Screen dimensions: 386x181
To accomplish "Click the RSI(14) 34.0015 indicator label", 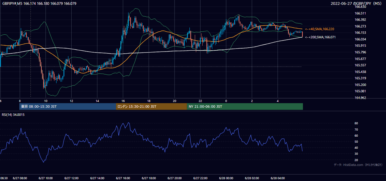I will [x=14, y=114].
